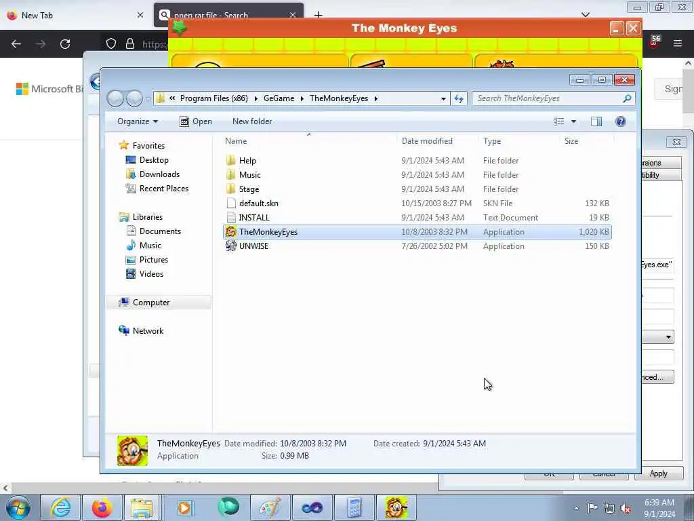Click the Firefox shield tracking protection icon
Viewport: 694px width, 521px height.
(x=111, y=43)
